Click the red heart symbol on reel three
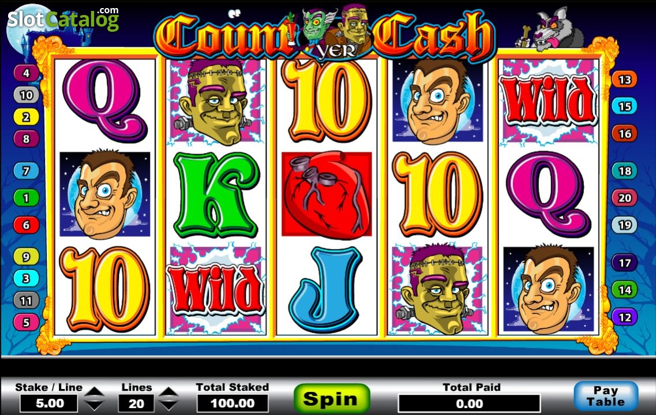656x415 pixels. [x=327, y=194]
